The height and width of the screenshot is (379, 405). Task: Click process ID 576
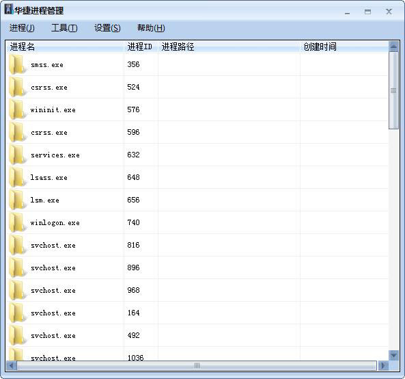click(133, 109)
